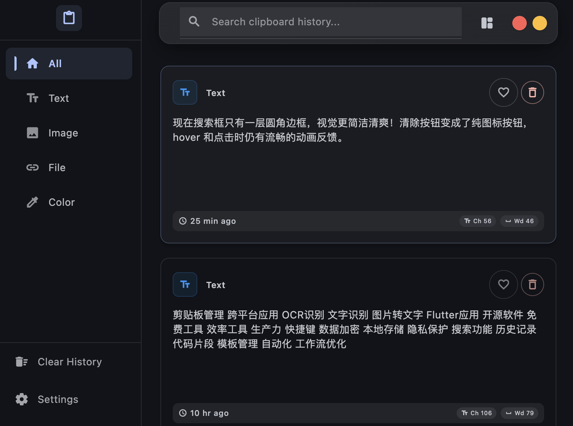The width and height of the screenshot is (573, 426).
Task: Click the text type icon on second card
Action: 185,284
